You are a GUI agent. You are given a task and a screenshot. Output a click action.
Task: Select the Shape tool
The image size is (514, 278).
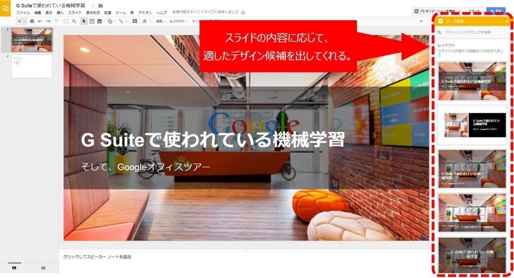[110, 21]
